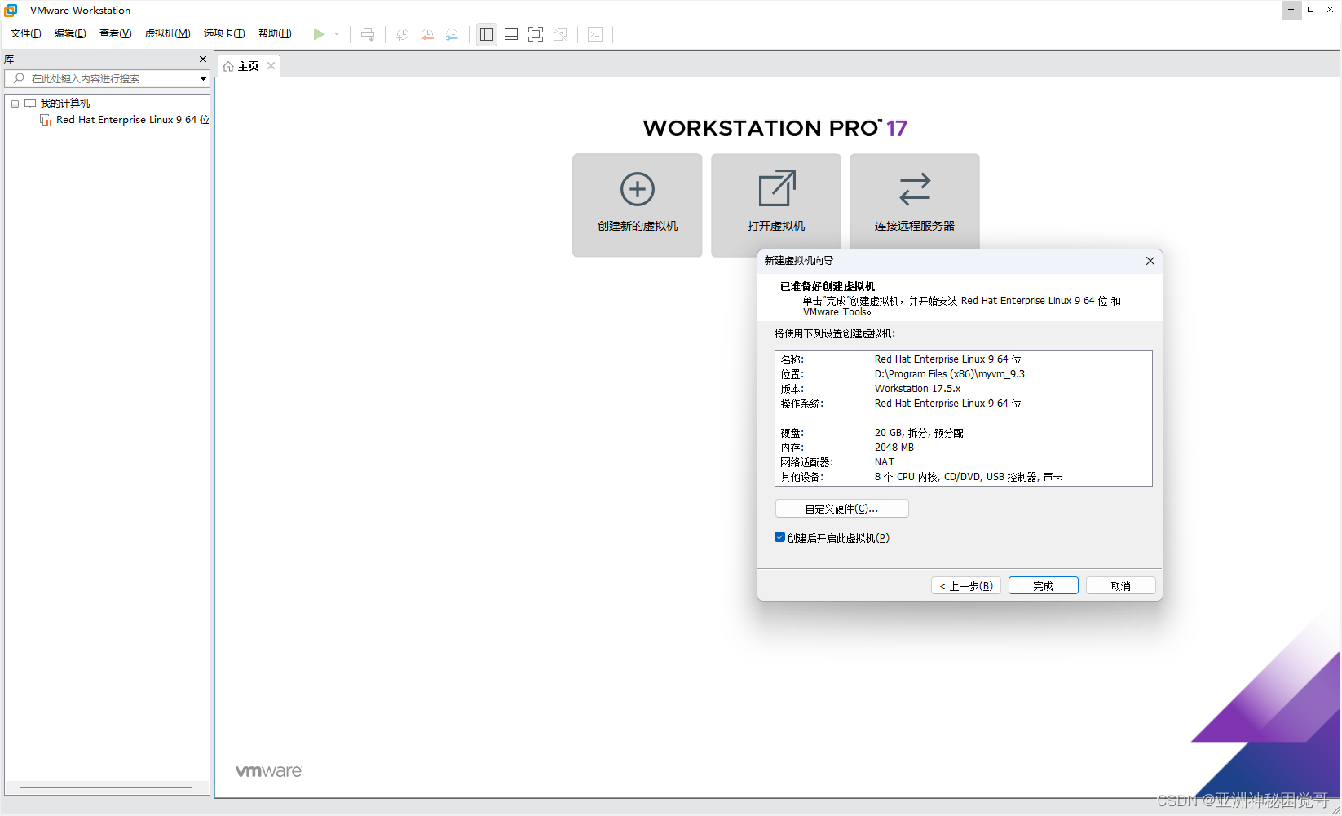Screen dimensions: 1342x816
Task: Close the 新建虚拟机向导 dialog
Action: (1150, 261)
